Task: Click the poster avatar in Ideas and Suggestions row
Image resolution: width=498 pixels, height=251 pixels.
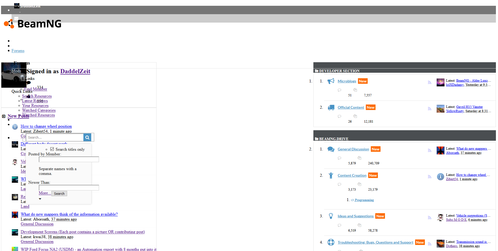Action: [x=441, y=217]
